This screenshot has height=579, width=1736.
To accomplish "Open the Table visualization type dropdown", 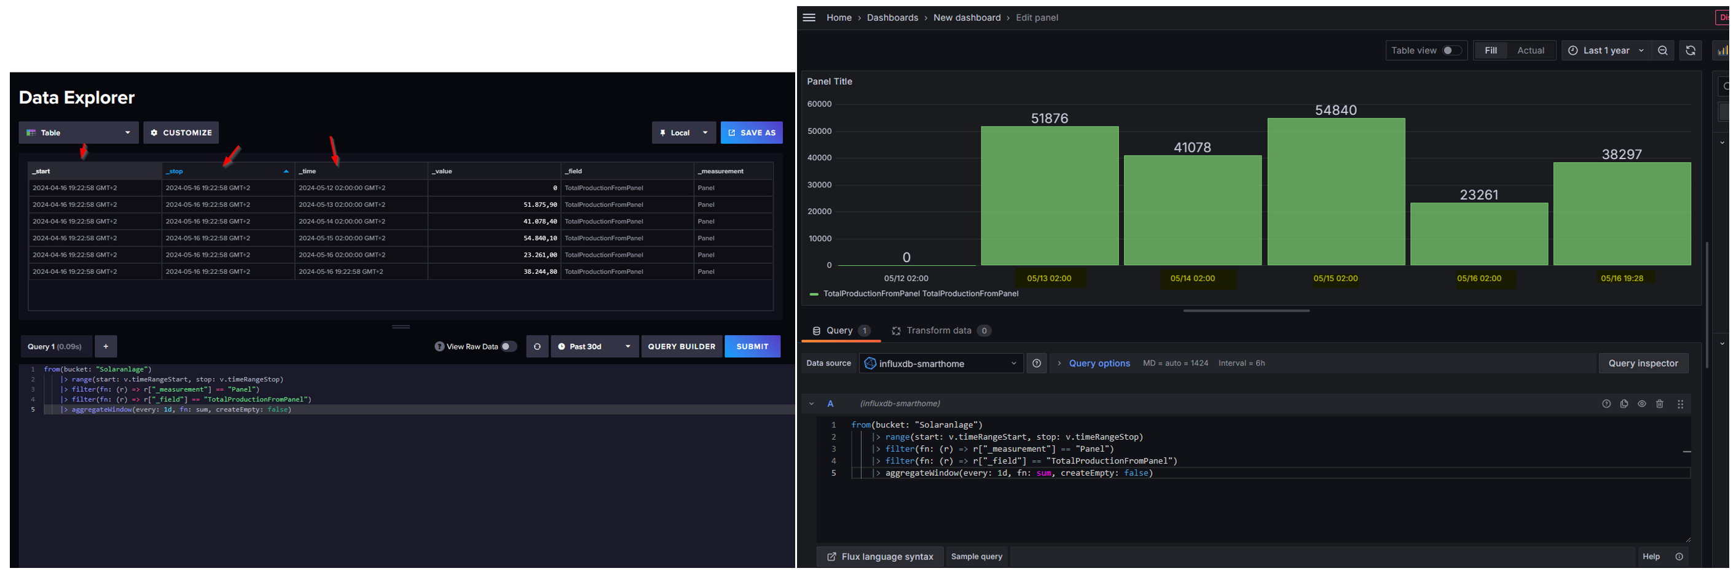I will [78, 133].
